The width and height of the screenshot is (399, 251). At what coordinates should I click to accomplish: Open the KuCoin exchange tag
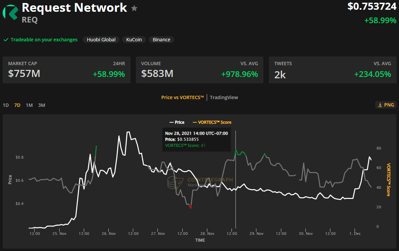[x=134, y=40]
